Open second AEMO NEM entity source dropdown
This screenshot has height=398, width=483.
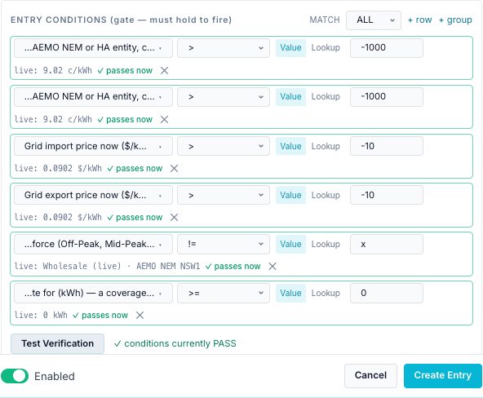93,97
